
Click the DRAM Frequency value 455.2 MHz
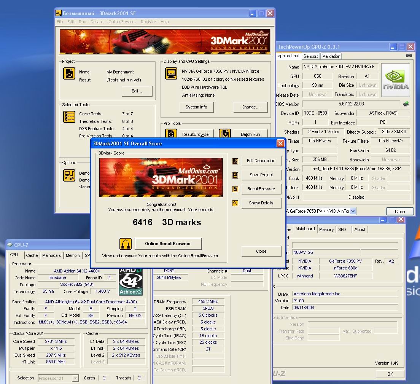(208, 301)
